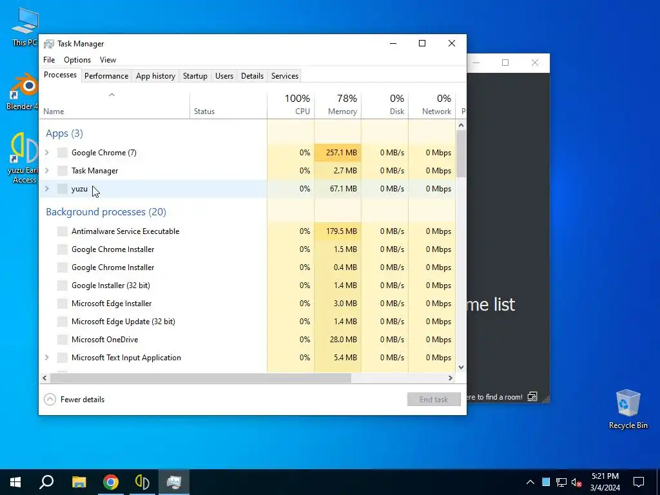Expand the Microsoft Text Input Application entry
The height and width of the screenshot is (495, 660).
coord(47,358)
